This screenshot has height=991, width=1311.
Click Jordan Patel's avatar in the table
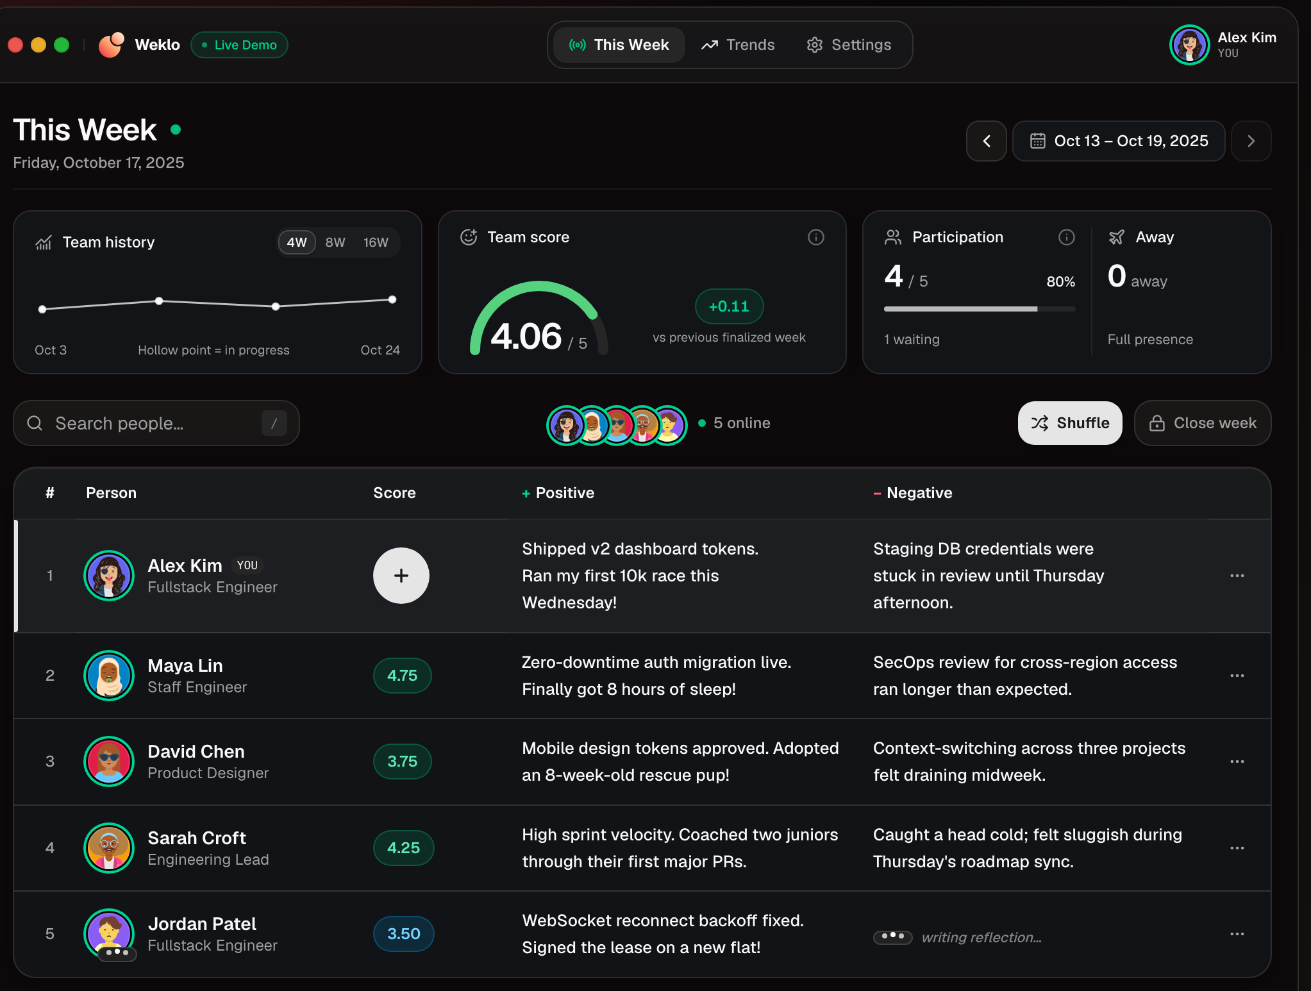[x=109, y=934]
